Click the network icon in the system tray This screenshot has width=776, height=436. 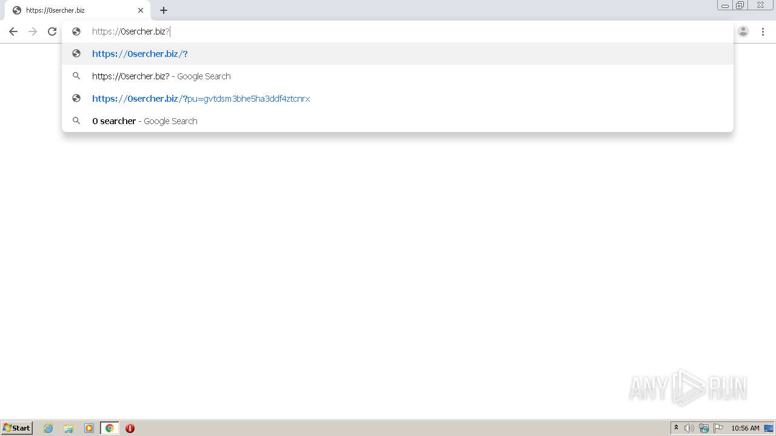coord(704,428)
